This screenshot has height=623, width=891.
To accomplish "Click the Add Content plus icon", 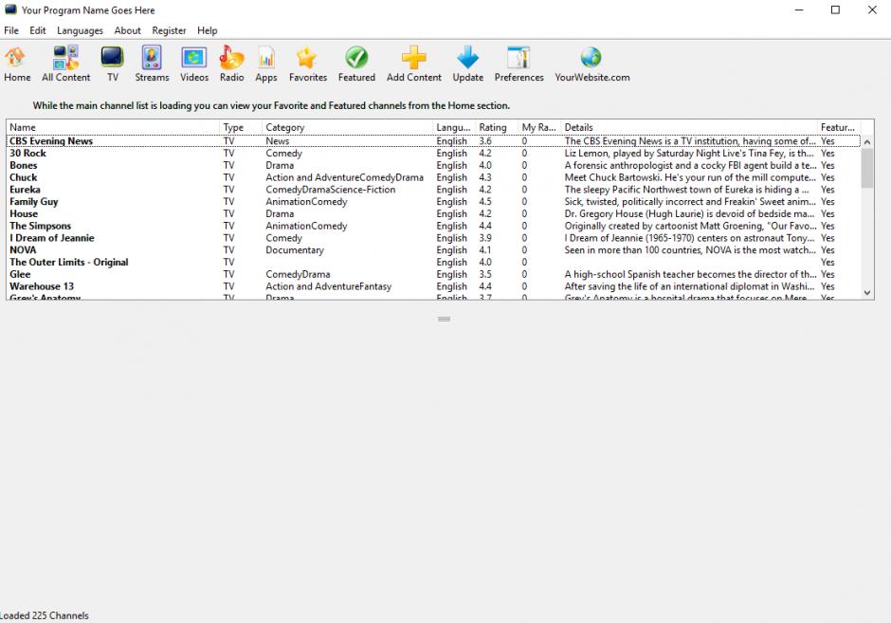I will pyautogui.click(x=413, y=58).
